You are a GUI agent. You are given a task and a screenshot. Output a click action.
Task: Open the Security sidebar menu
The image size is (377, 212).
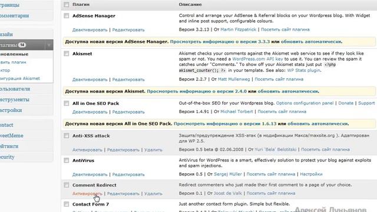pyautogui.click(x=7, y=157)
